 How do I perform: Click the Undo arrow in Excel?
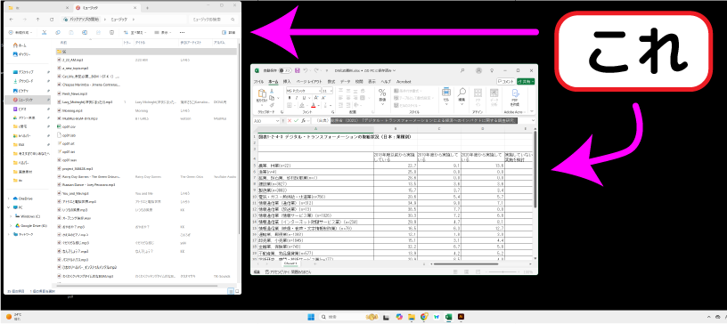click(306, 70)
